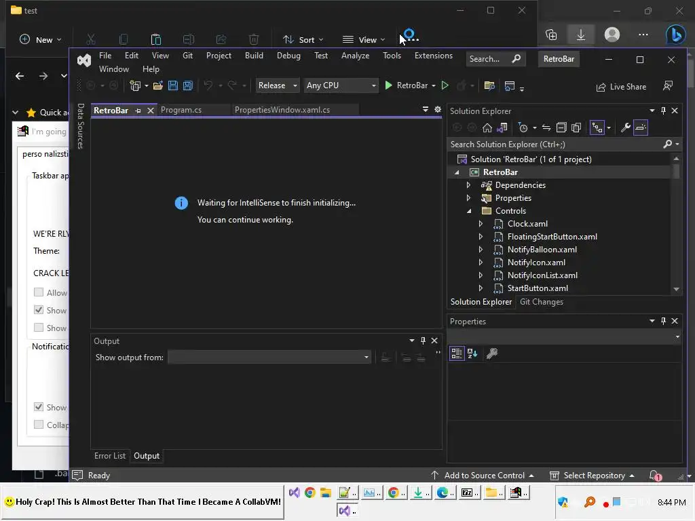Open Solution Explorer Properties wrench icon
Viewport: 695px width, 521px height.
pos(625,128)
